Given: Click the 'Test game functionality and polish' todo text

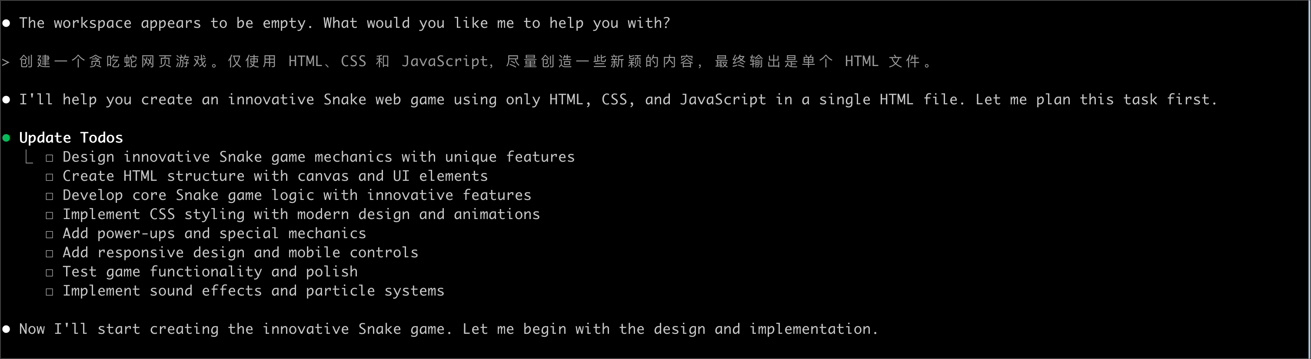Looking at the screenshot, I should [210, 272].
